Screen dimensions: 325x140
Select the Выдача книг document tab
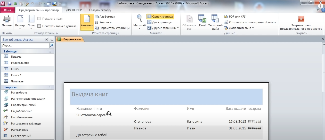click(70, 39)
